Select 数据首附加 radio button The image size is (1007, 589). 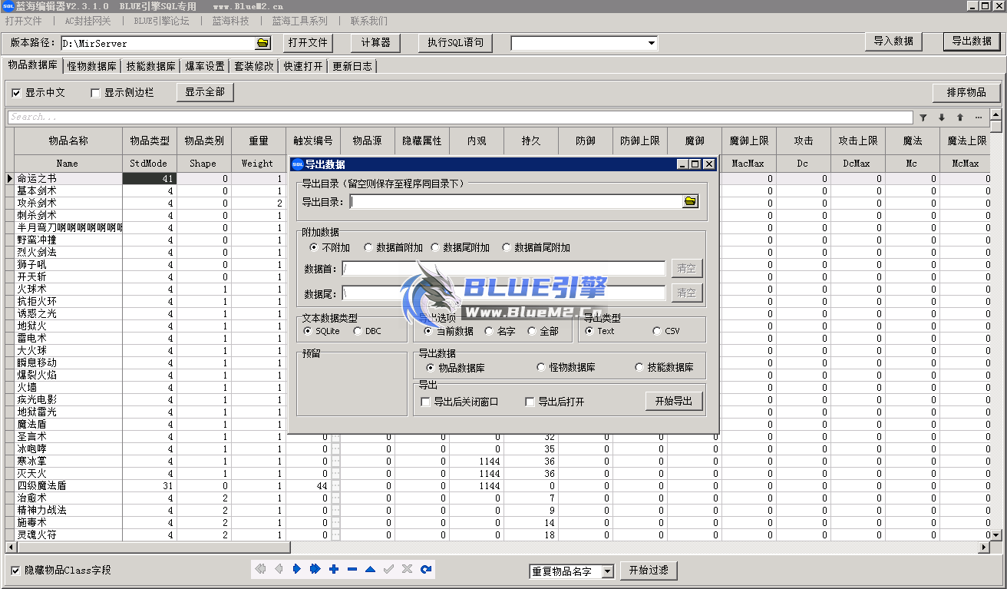tap(368, 247)
